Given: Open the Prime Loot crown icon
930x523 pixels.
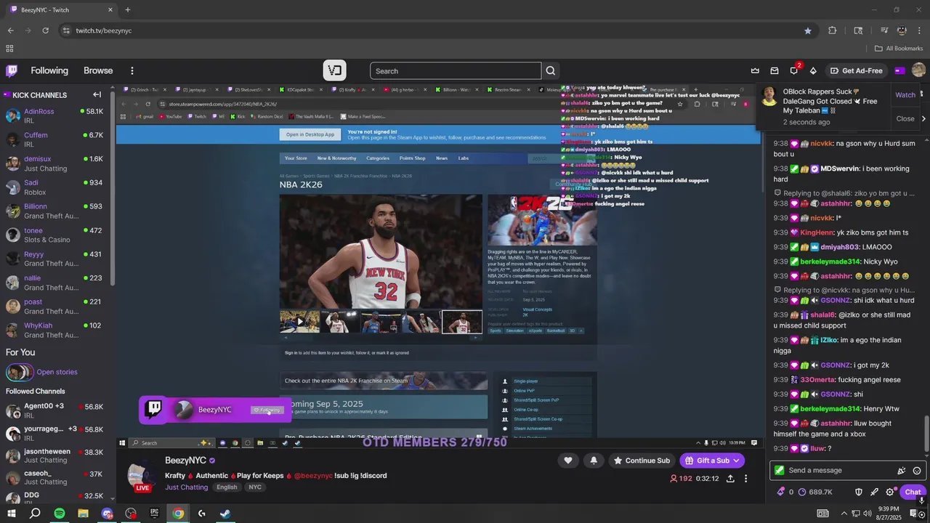Looking at the screenshot, I should tap(755, 70).
